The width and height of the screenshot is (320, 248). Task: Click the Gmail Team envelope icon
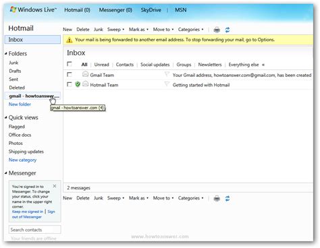point(85,74)
